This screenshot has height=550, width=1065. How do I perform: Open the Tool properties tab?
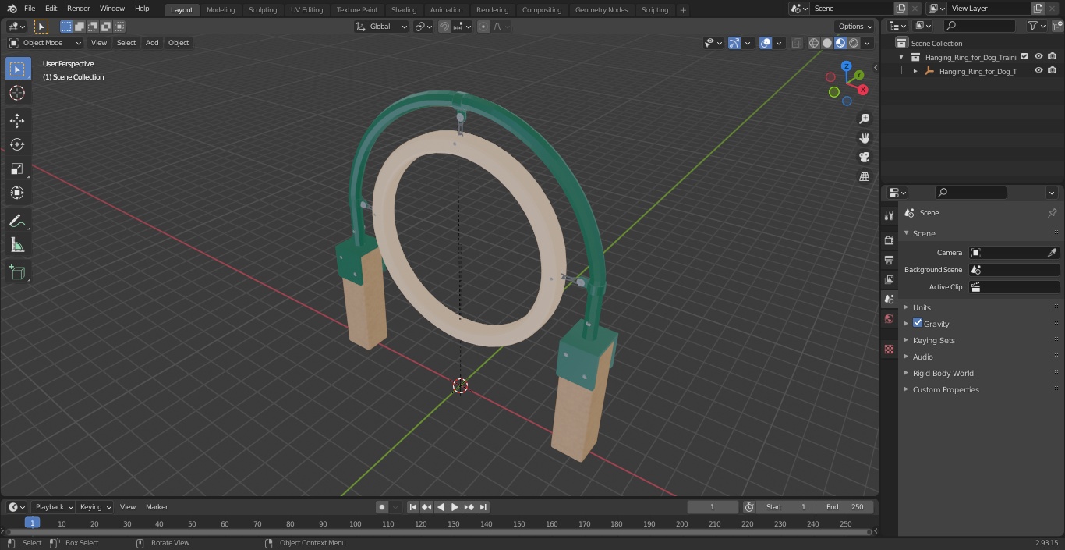click(889, 215)
